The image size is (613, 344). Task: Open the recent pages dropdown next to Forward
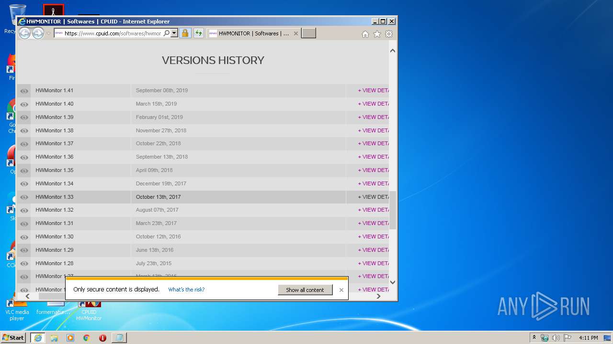tap(48, 33)
